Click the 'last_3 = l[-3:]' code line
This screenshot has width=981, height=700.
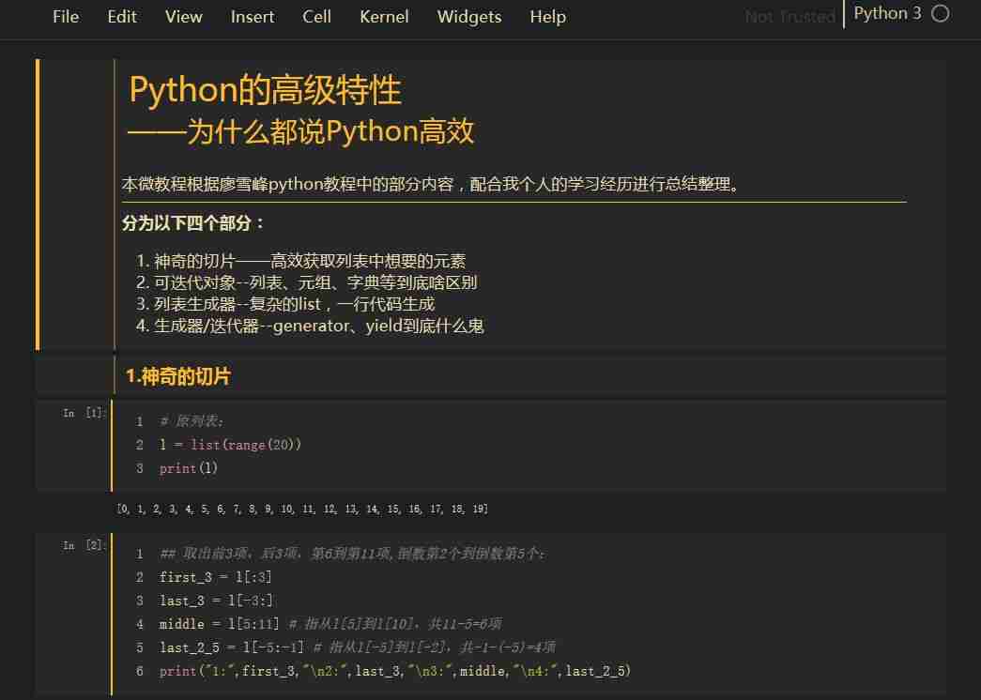click(216, 601)
